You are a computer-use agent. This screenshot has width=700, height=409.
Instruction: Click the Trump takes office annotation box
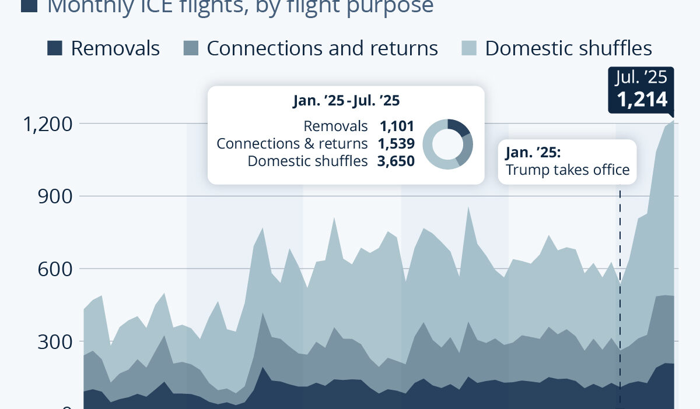pos(568,162)
